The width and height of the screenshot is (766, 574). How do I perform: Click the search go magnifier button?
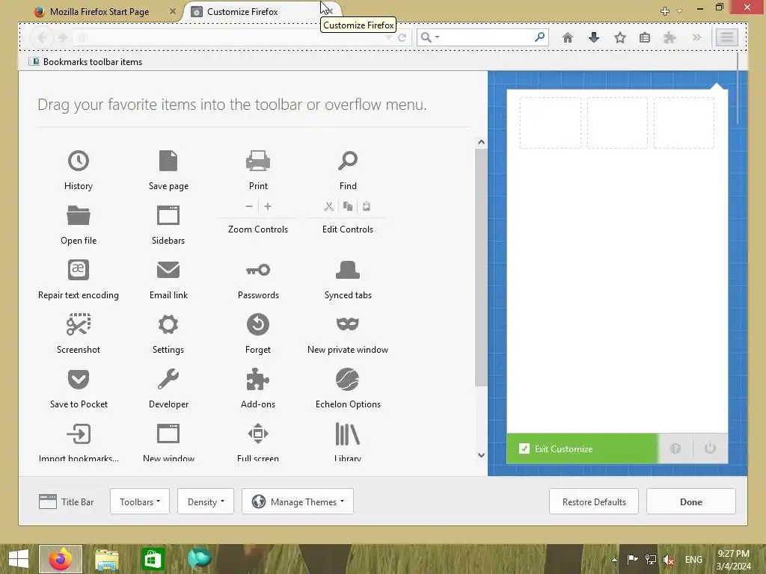(x=540, y=37)
